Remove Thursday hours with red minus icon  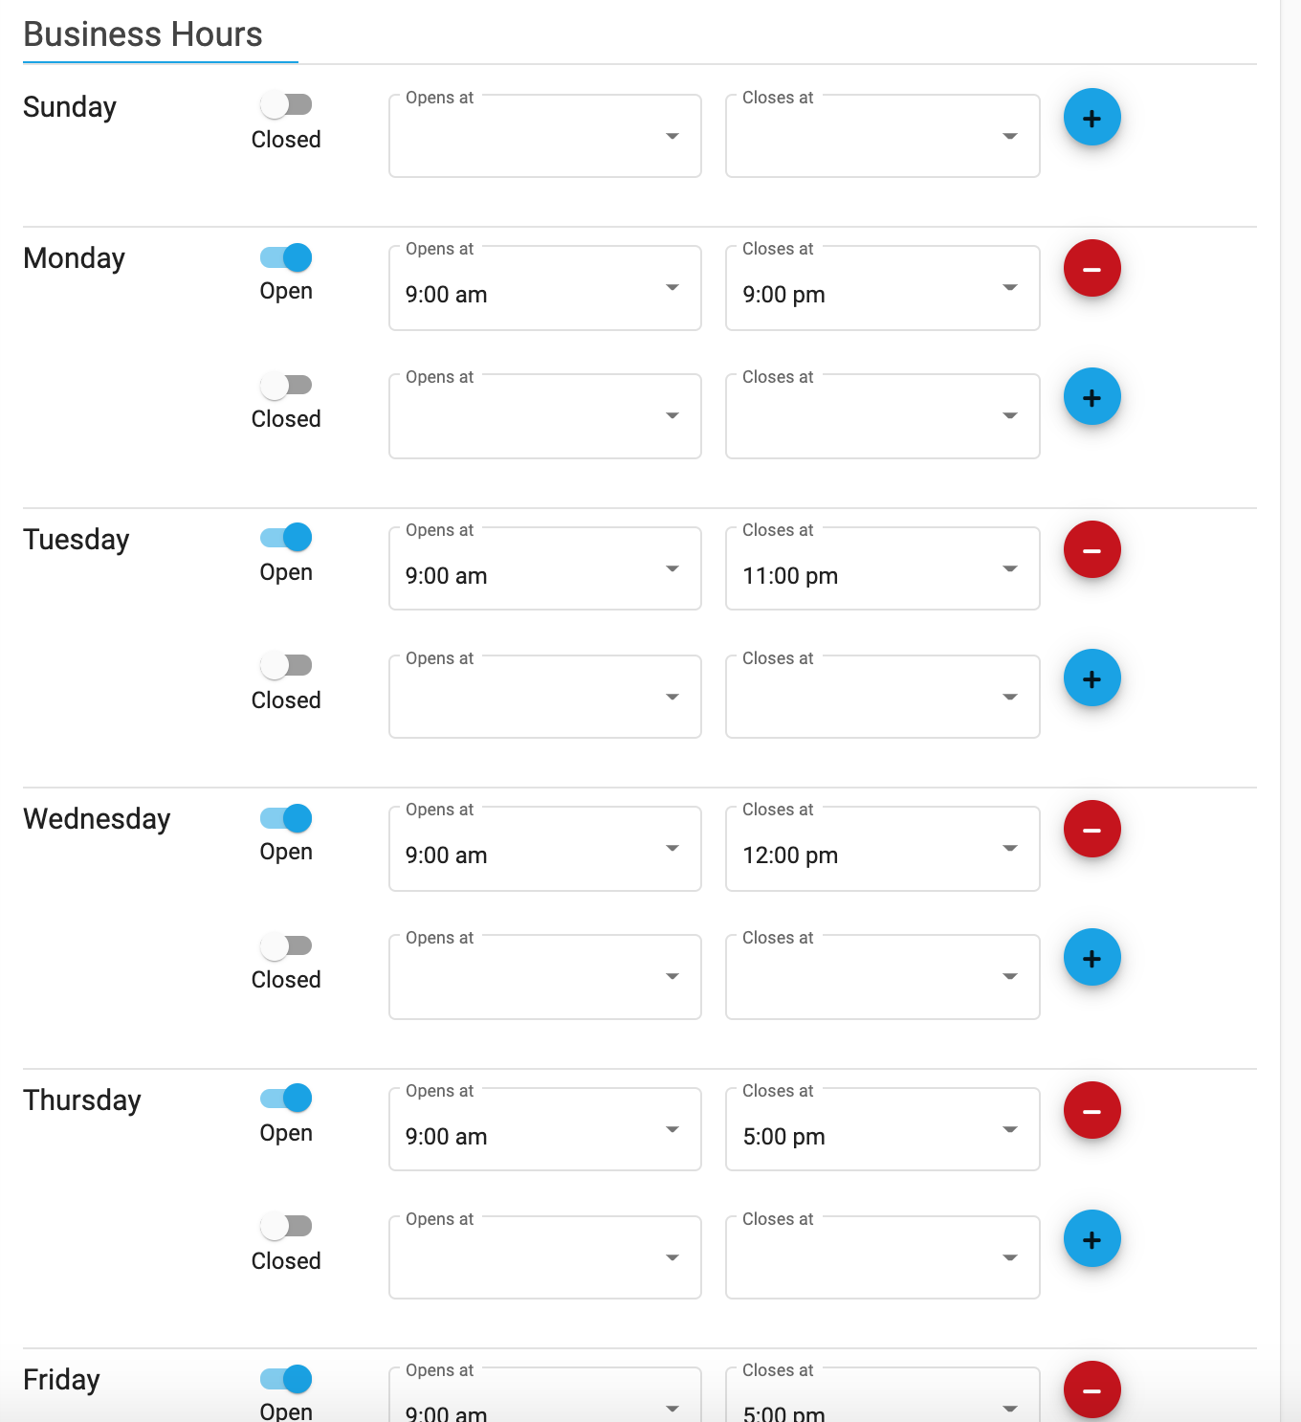pos(1092,1111)
